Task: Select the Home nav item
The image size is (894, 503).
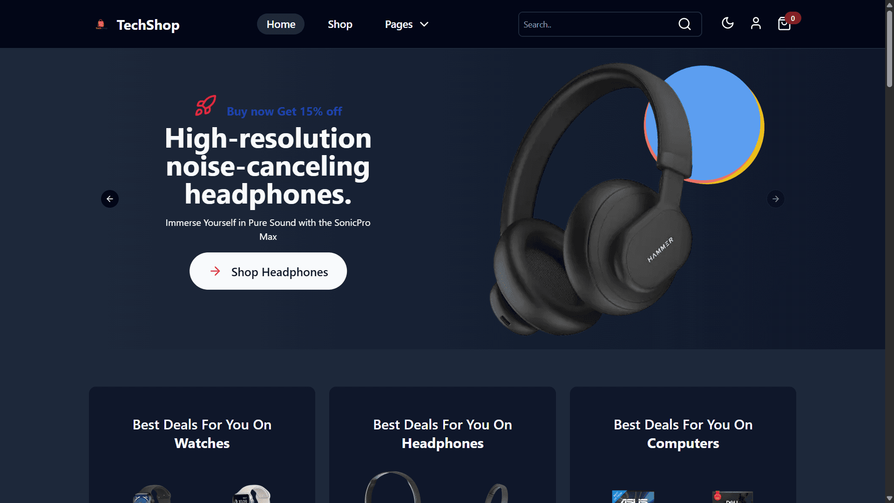Action: [281, 24]
